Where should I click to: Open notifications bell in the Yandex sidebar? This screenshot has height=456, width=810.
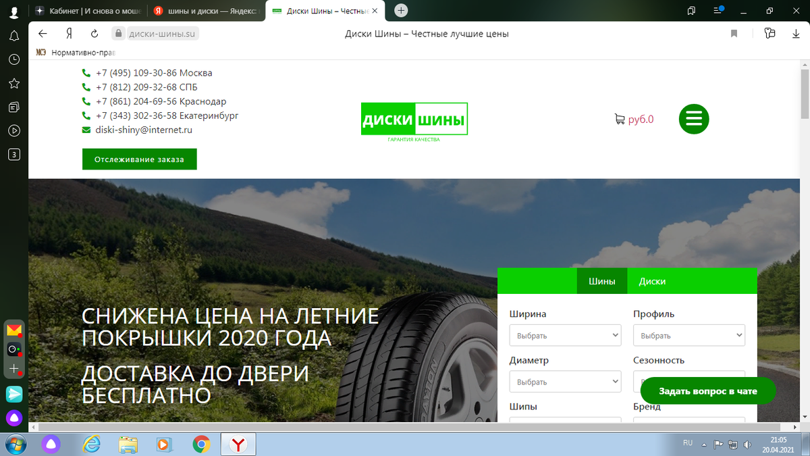coord(13,36)
